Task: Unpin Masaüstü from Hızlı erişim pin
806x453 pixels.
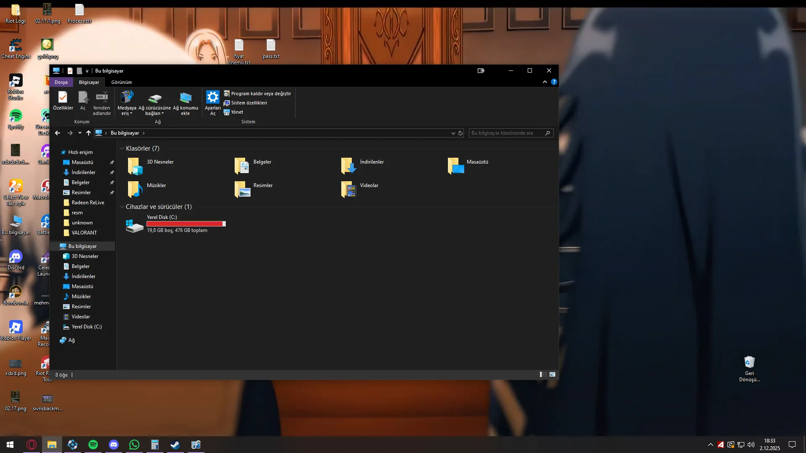Action: (x=112, y=162)
